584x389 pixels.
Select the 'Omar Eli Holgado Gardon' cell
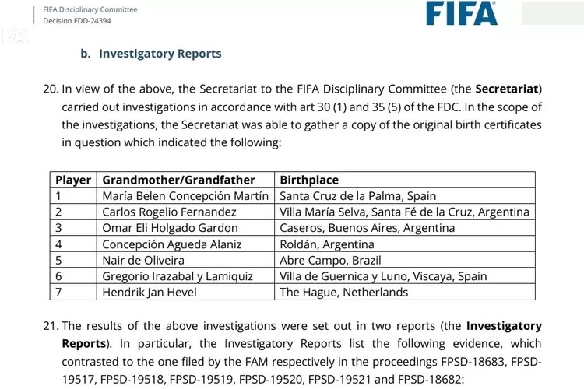[171, 228]
